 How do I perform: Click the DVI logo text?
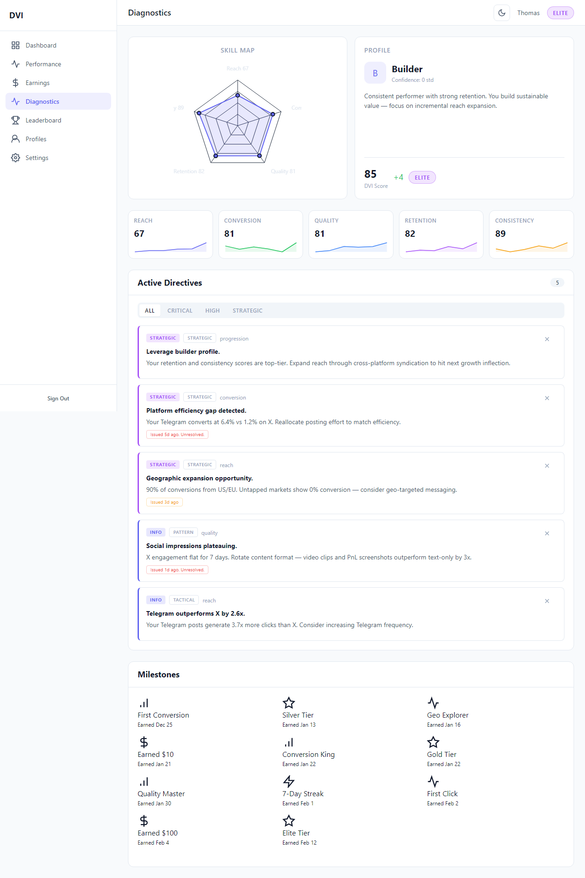click(x=16, y=15)
